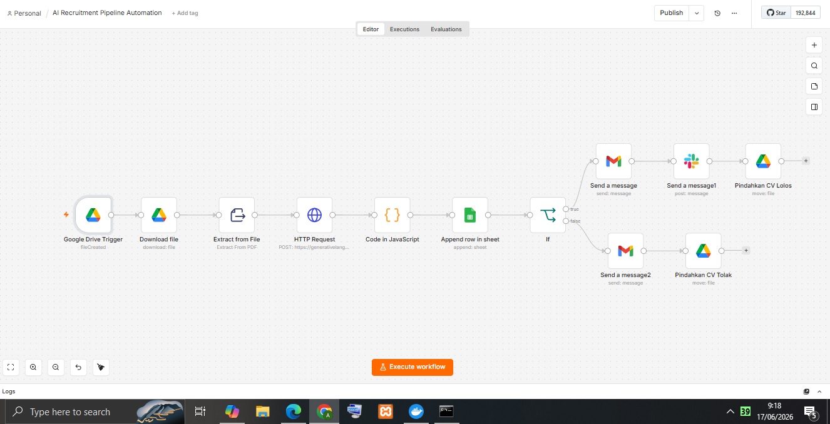Viewport: 830px width, 424px height.
Task: Click the GitHub Star button
Action: click(776, 13)
